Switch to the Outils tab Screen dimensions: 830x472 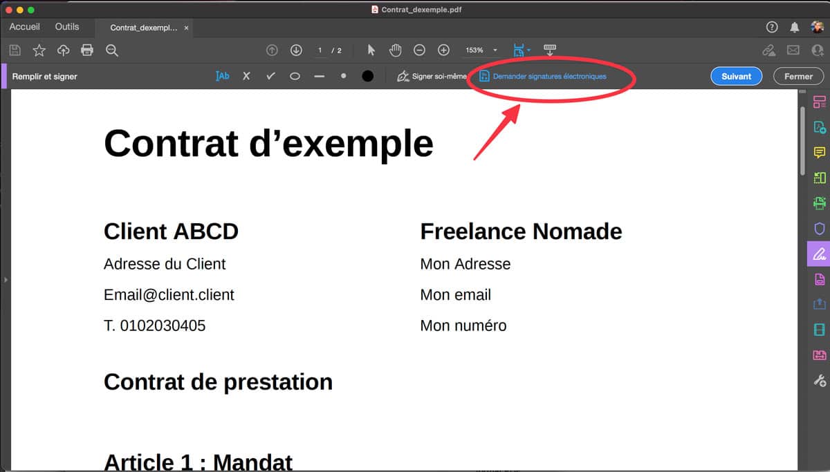(67, 27)
